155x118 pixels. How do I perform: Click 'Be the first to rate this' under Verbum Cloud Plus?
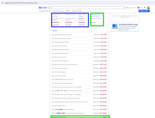pyautogui.click(x=70, y=18)
